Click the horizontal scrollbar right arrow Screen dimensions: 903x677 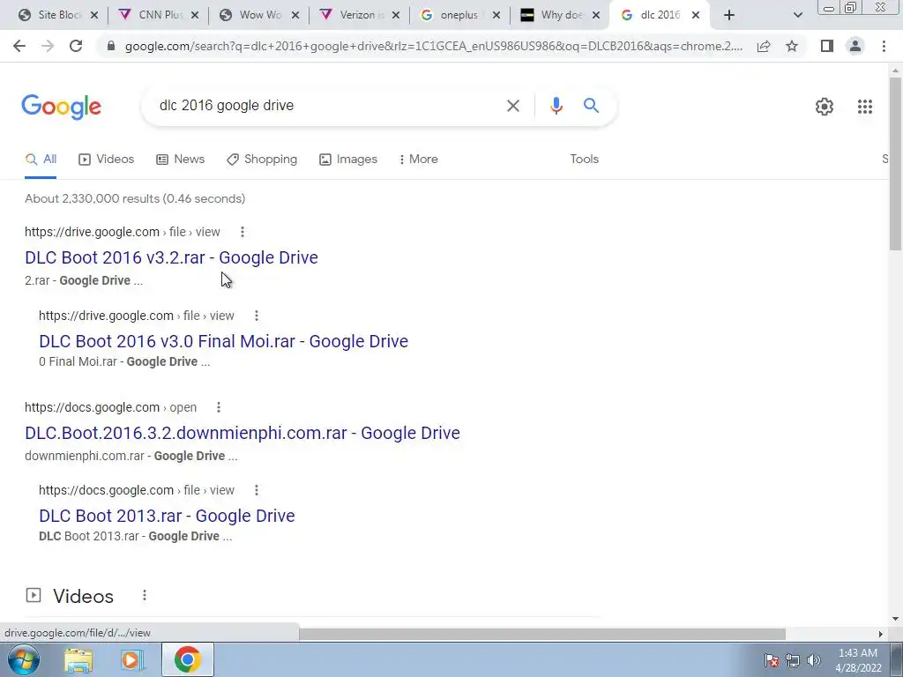tap(881, 634)
